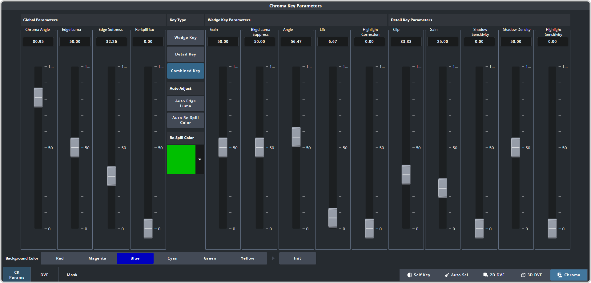Open the 3D DVE key type
Image resolution: width=591 pixels, height=283 pixels.
pos(531,275)
